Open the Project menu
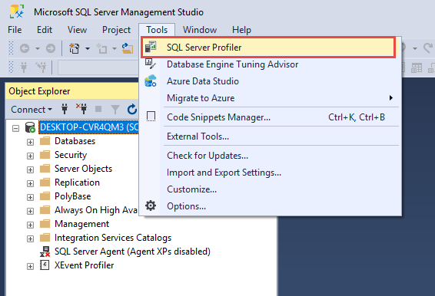This screenshot has width=435, height=296. click(x=116, y=30)
